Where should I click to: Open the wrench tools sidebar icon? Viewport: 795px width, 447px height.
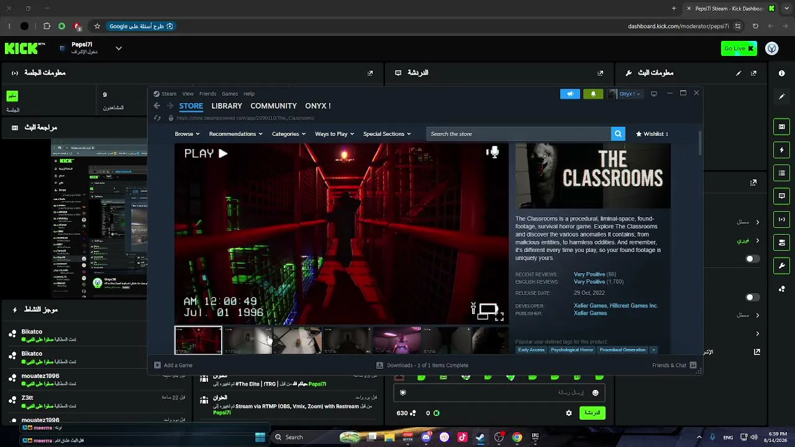click(782, 266)
